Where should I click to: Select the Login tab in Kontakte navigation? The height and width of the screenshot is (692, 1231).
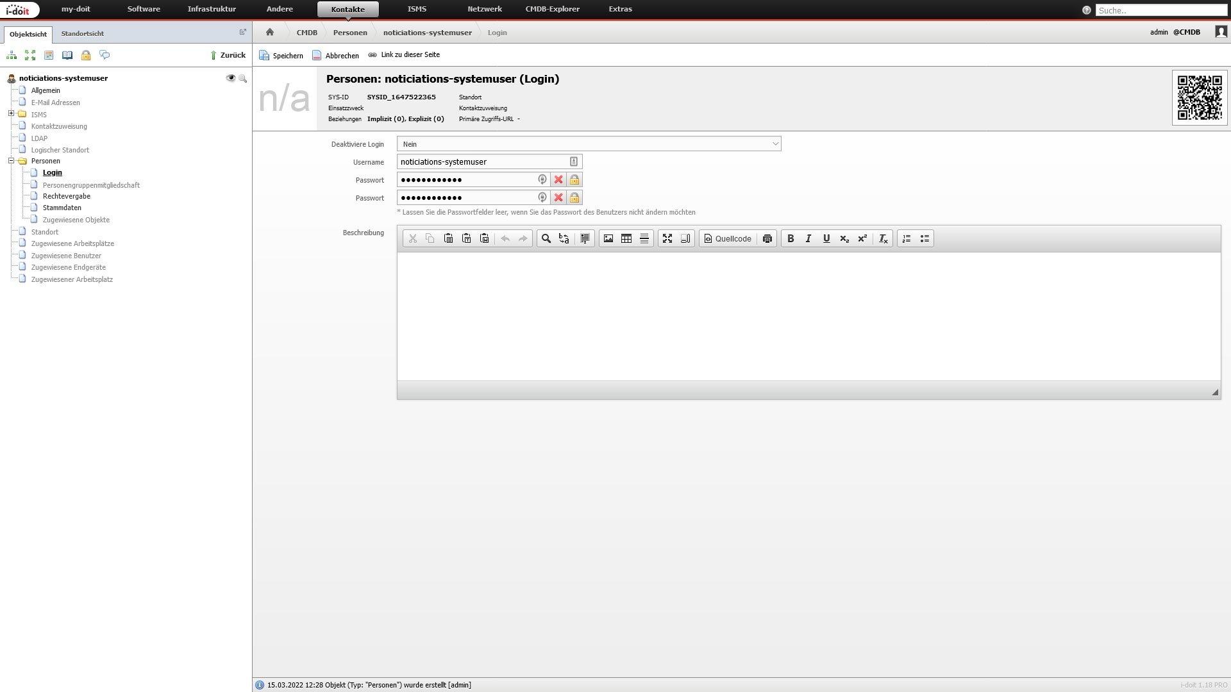53,172
